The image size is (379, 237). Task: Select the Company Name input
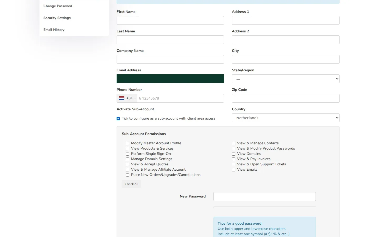click(170, 59)
